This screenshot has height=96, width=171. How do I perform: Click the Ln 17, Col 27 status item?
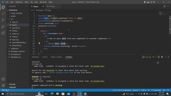pyautogui.click(x=122, y=90)
